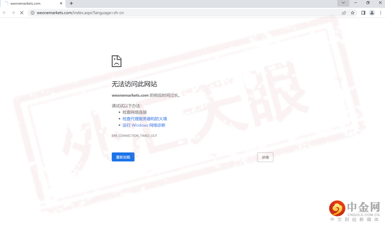385x226 pixels.
Task: Expand error details with the 详情 button
Action: tap(265, 157)
